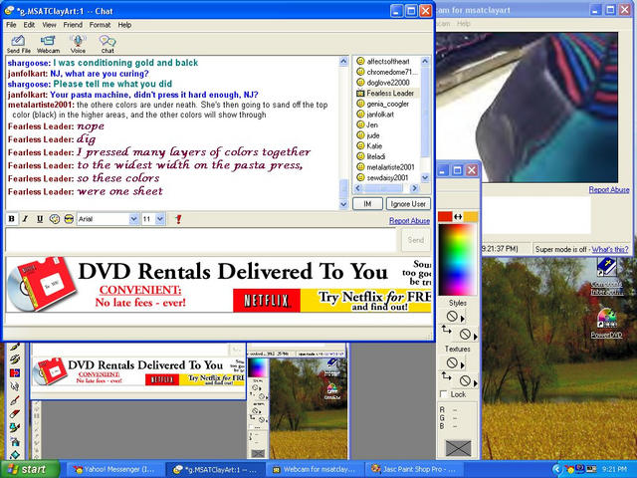Select Fearless Leader in the user list
This screenshot has width=637, height=478.
[387, 93]
